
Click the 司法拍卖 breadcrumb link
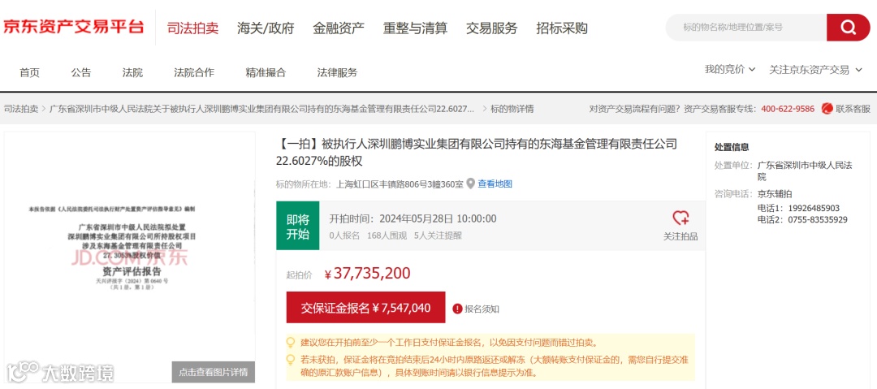point(21,109)
